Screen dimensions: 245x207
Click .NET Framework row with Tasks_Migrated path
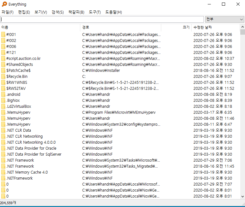(120, 166)
